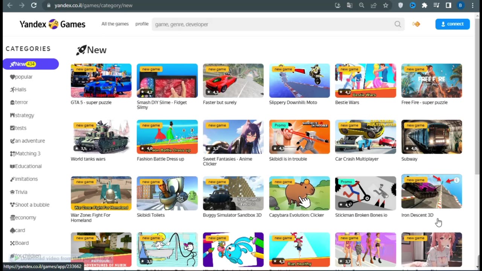Select the New category
This screenshot has width=482, height=271.
click(x=31, y=64)
